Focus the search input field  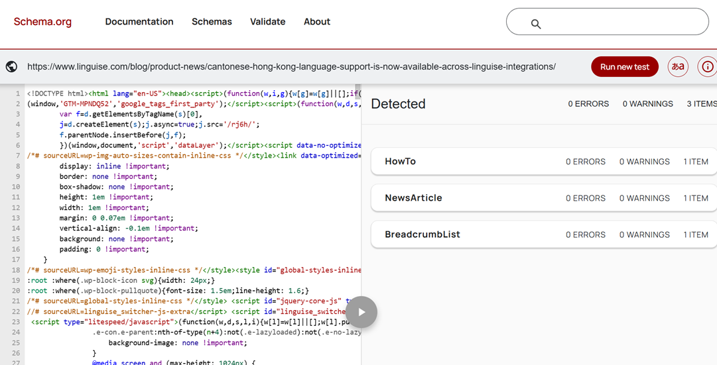pyautogui.click(x=608, y=21)
